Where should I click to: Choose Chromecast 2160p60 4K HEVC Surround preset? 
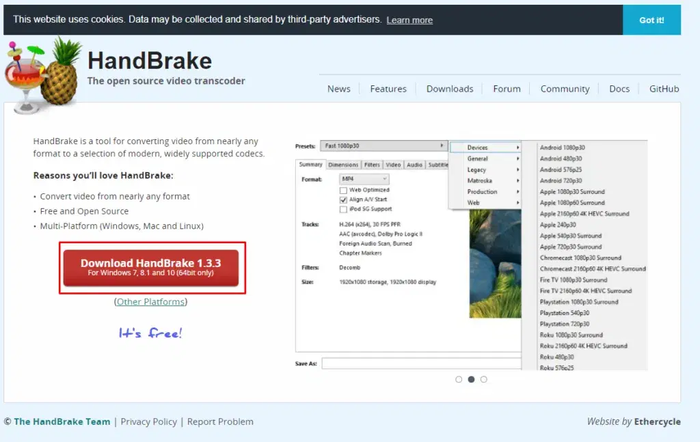coord(593,269)
